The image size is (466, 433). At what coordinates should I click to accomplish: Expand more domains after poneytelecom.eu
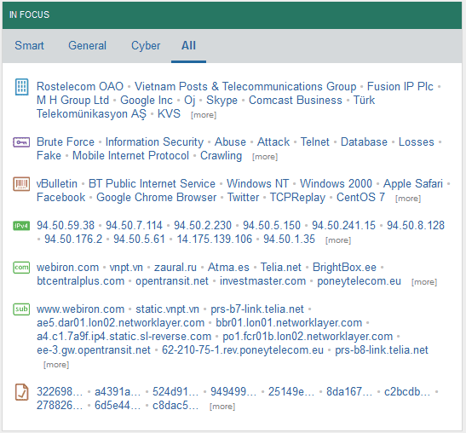(x=424, y=282)
